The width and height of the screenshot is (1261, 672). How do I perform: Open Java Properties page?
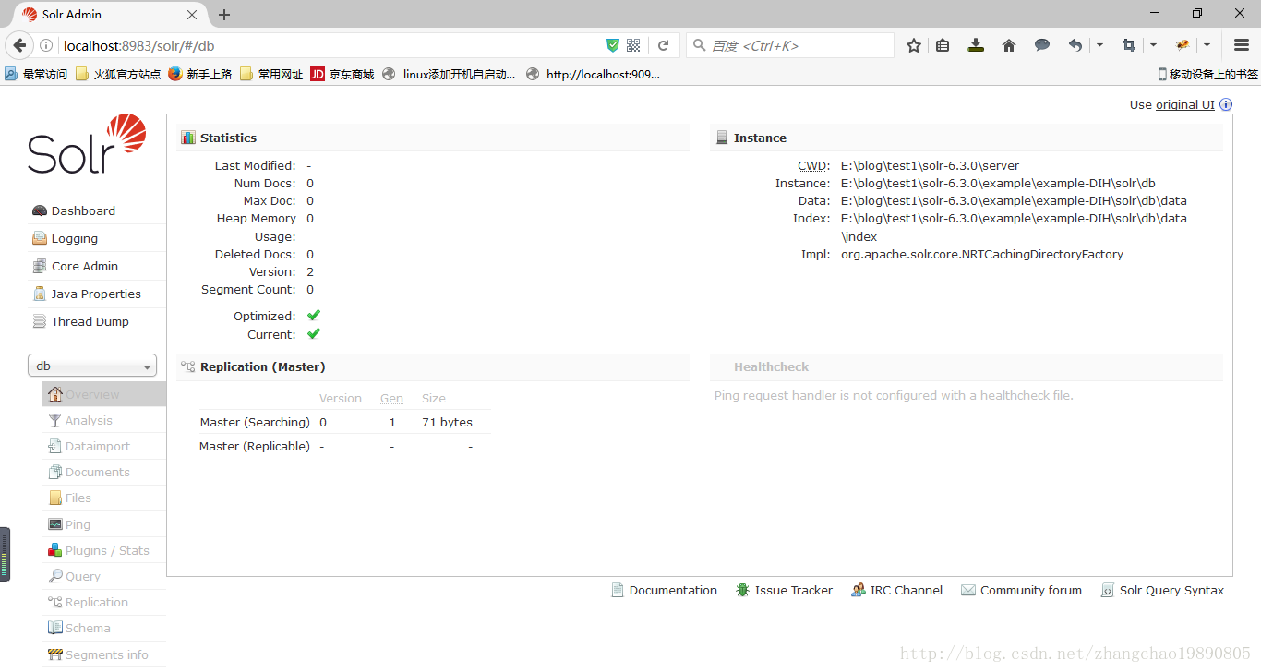96,294
